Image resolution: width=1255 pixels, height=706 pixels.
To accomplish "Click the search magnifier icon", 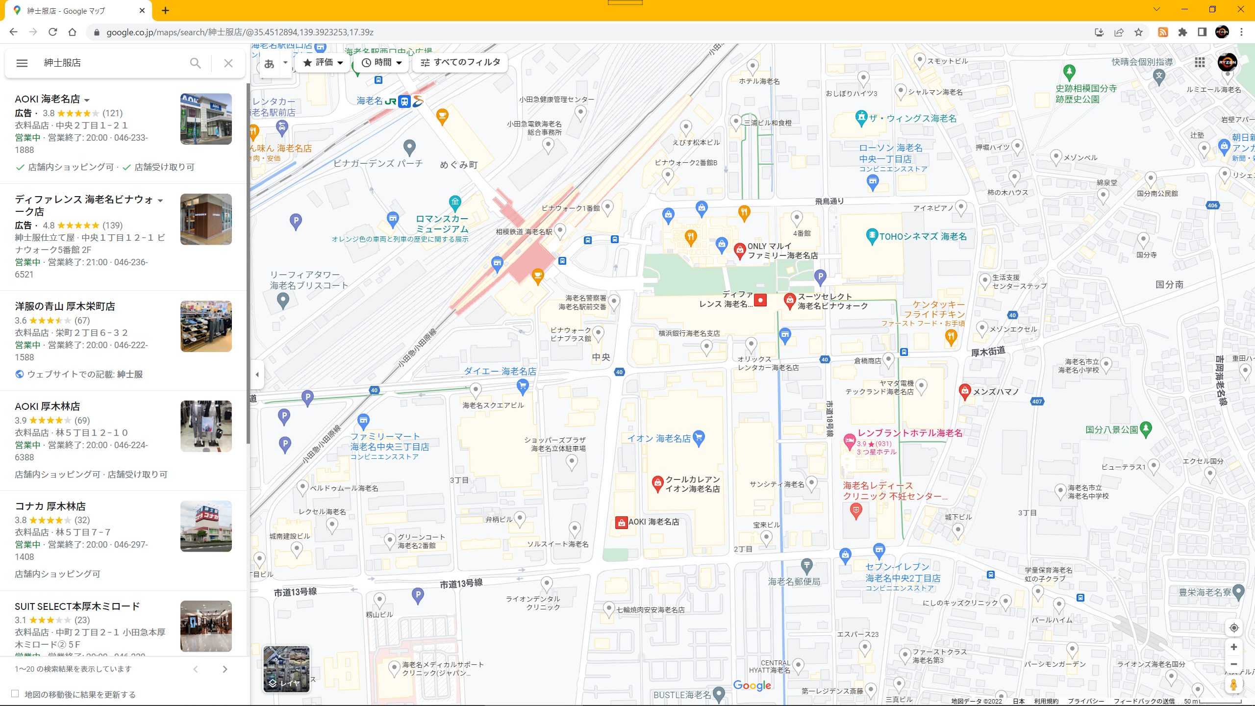I will [x=195, y=63].
